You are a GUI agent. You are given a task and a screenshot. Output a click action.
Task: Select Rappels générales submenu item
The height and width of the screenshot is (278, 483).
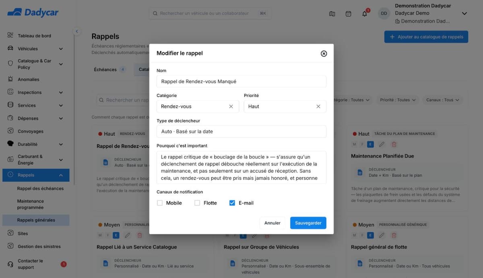click(36, 220)
